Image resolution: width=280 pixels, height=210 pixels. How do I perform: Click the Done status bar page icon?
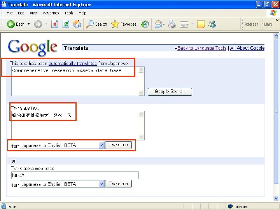point(3,206)
